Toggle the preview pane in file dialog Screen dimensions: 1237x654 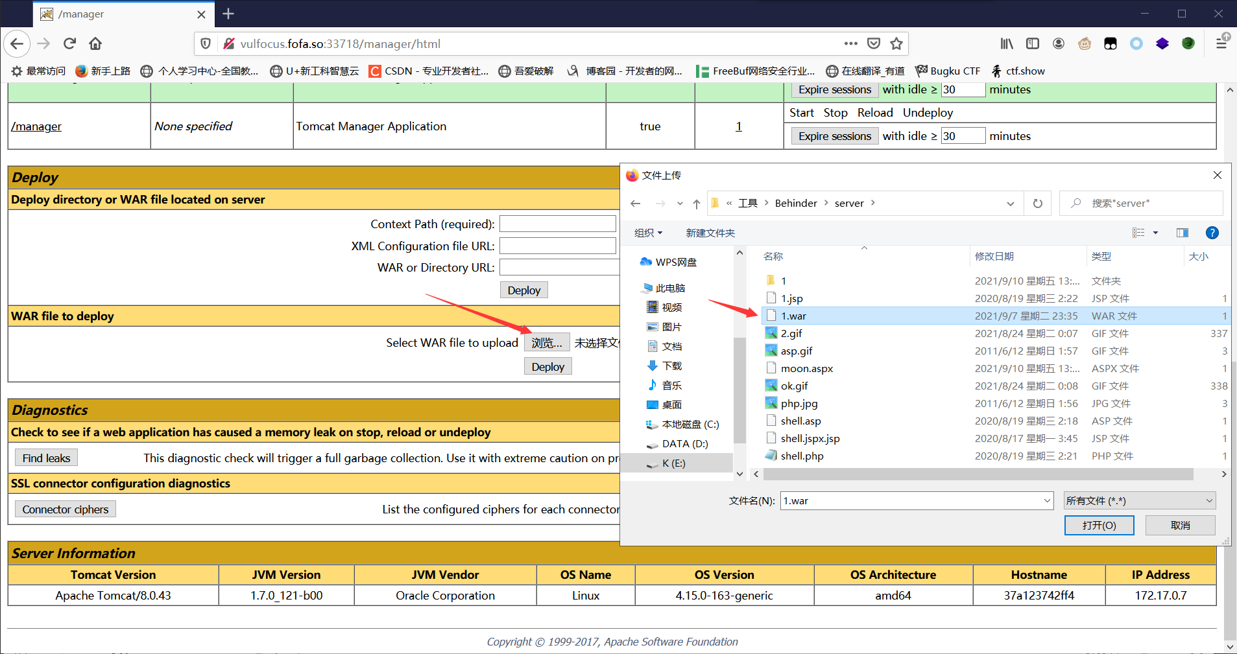(1183, 233)
